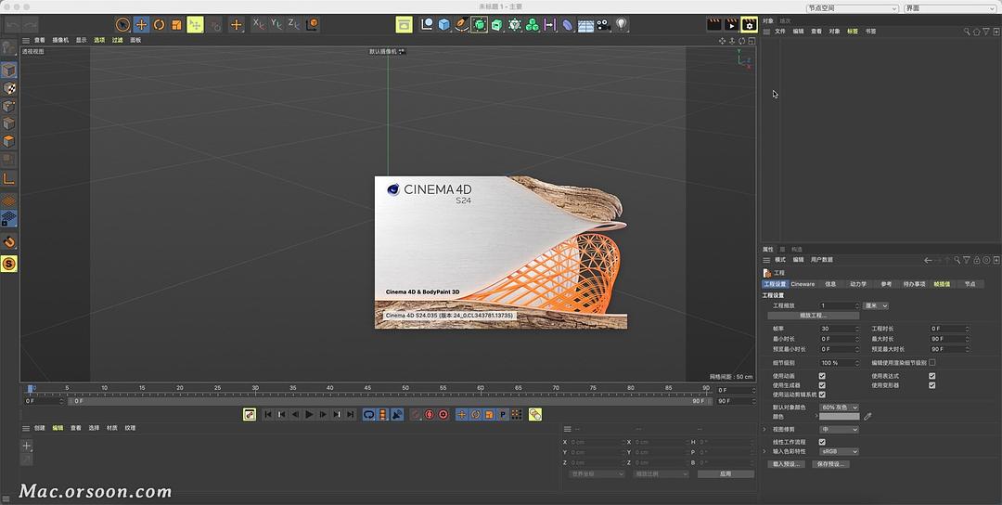Open the 摄像机 viewport menu
This screenshot has height=505, width=1002.
(x=60, y=40)
